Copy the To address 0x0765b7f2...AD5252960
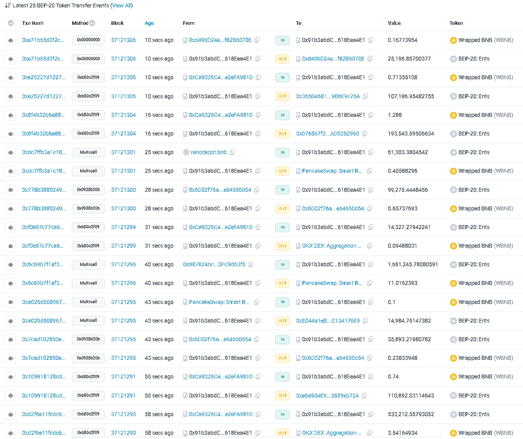This screenshot has height=439, width=523. click(364, 134)
